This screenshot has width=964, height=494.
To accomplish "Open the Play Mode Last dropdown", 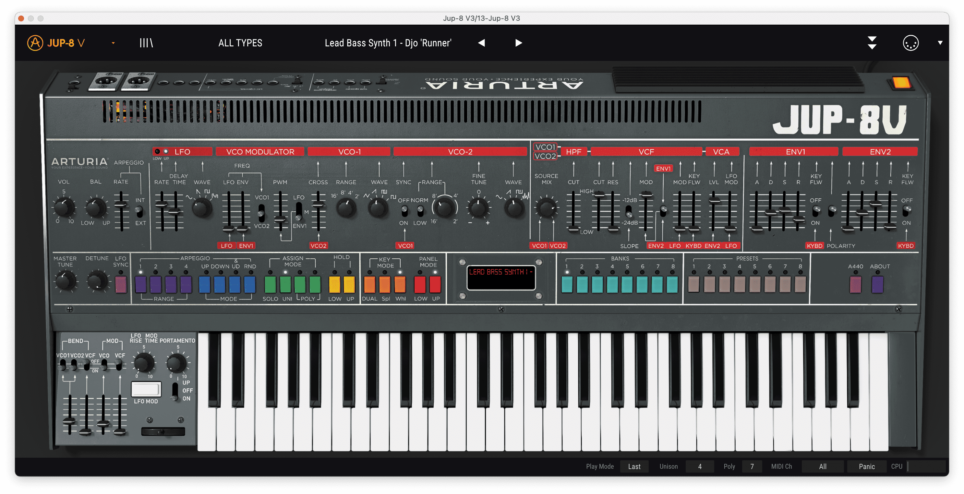I will point(634,466).
